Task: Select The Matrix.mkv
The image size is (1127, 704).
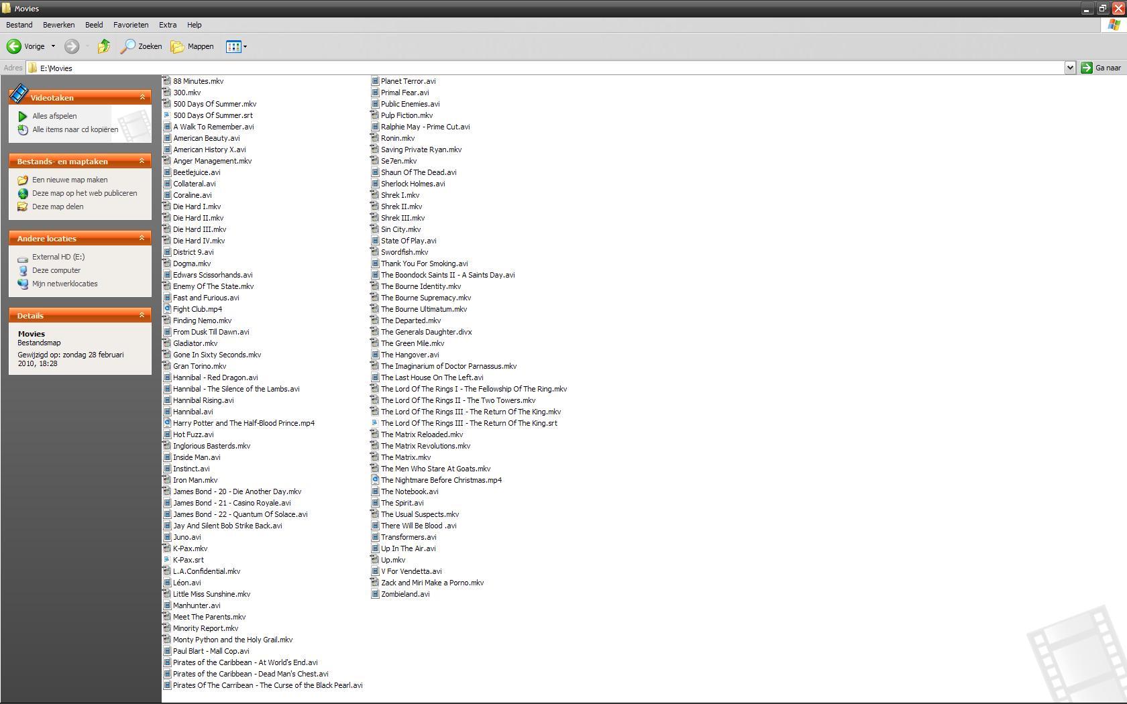Action: (406, 457)
